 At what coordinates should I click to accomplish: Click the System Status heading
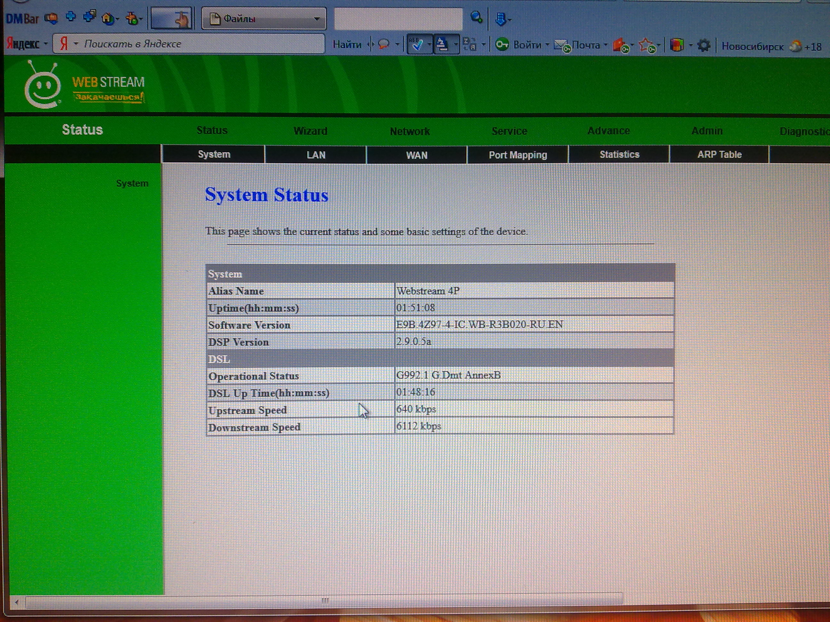(x=266, y=195)
